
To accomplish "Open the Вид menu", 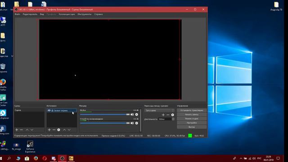I will 42,14.
